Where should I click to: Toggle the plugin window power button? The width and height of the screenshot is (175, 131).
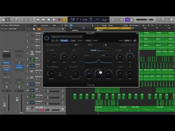(47, 38)
